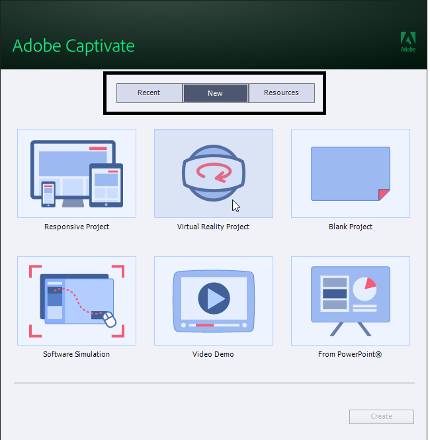Click the Software Simulation label

(77, 354)
